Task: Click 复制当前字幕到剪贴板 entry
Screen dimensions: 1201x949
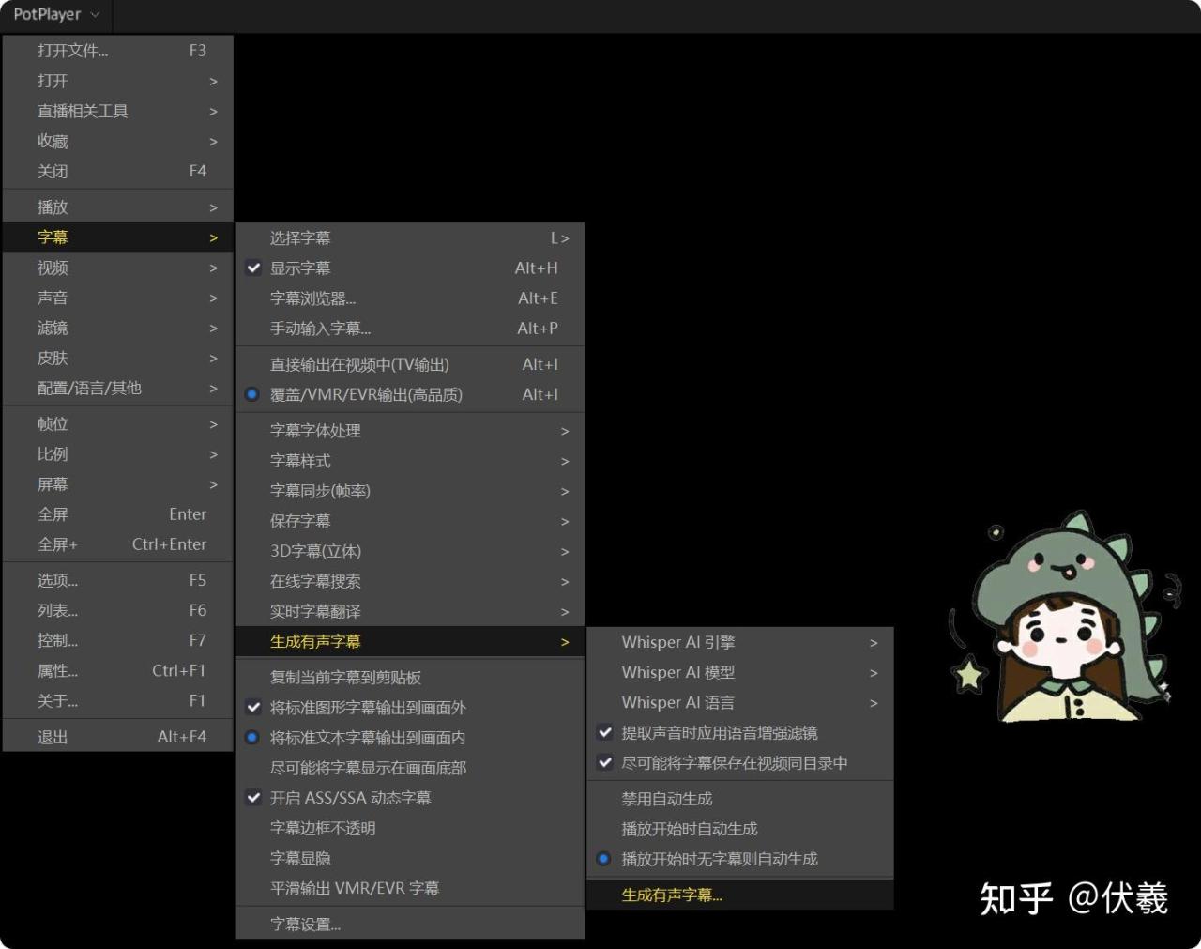Action: click(x=345, y=678)
